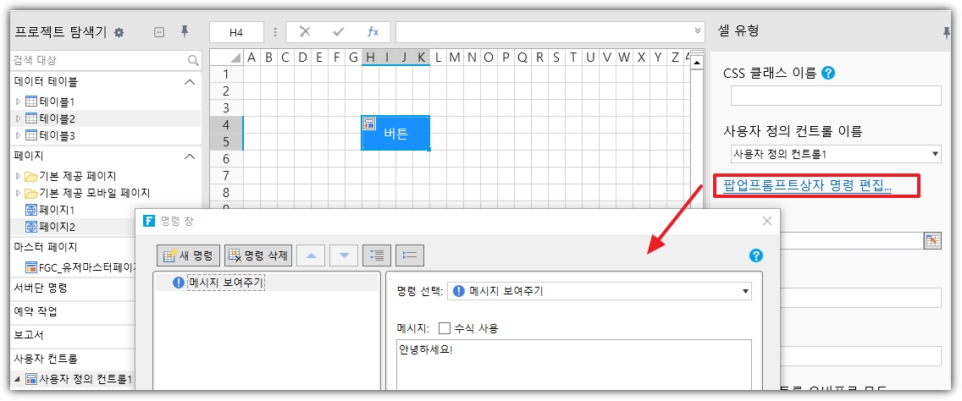The height and width of the screenshot is (401, 962).
Task: Collapse the 데이터 테이블 section
Action: (190, 82)
